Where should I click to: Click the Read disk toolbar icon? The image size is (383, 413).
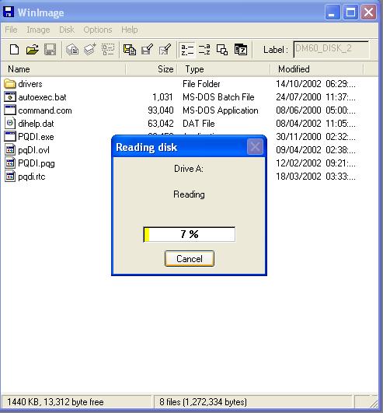click(x=71, y=49)
